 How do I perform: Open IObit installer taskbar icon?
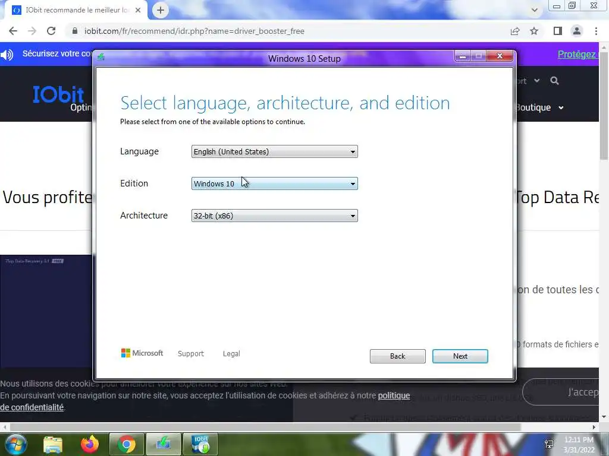(x=200, y=444)
